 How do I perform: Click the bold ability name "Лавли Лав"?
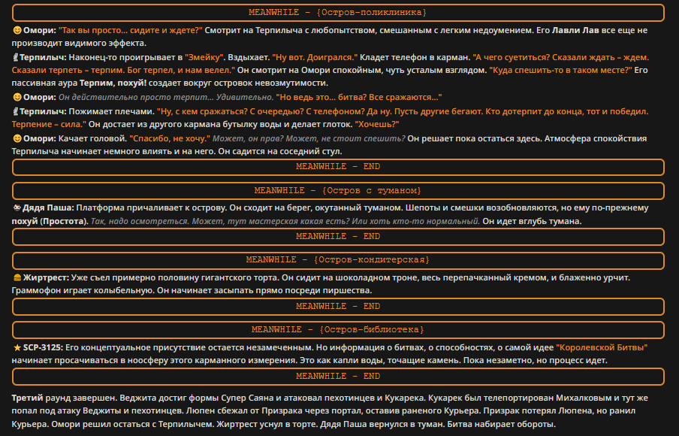click(575, 30)
